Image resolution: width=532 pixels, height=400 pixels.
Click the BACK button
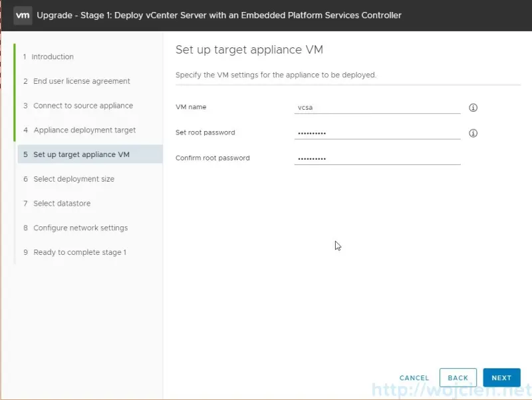[458, 377]
